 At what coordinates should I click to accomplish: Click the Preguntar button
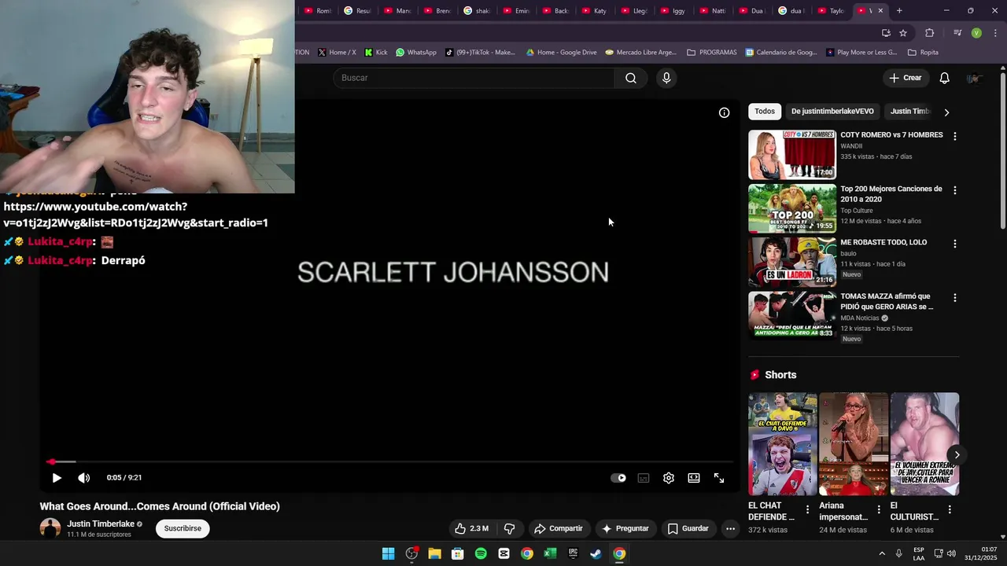625,528
